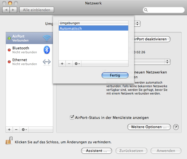This screenshot has width=187, height=159.
Task: Select AirPort Verbunden in service list
Action: click(x=29, y=38)
